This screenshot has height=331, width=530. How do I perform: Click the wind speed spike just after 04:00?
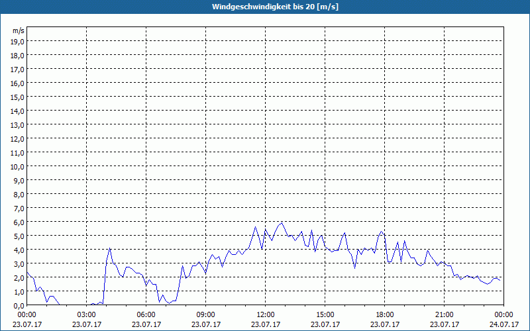(109, 248)
